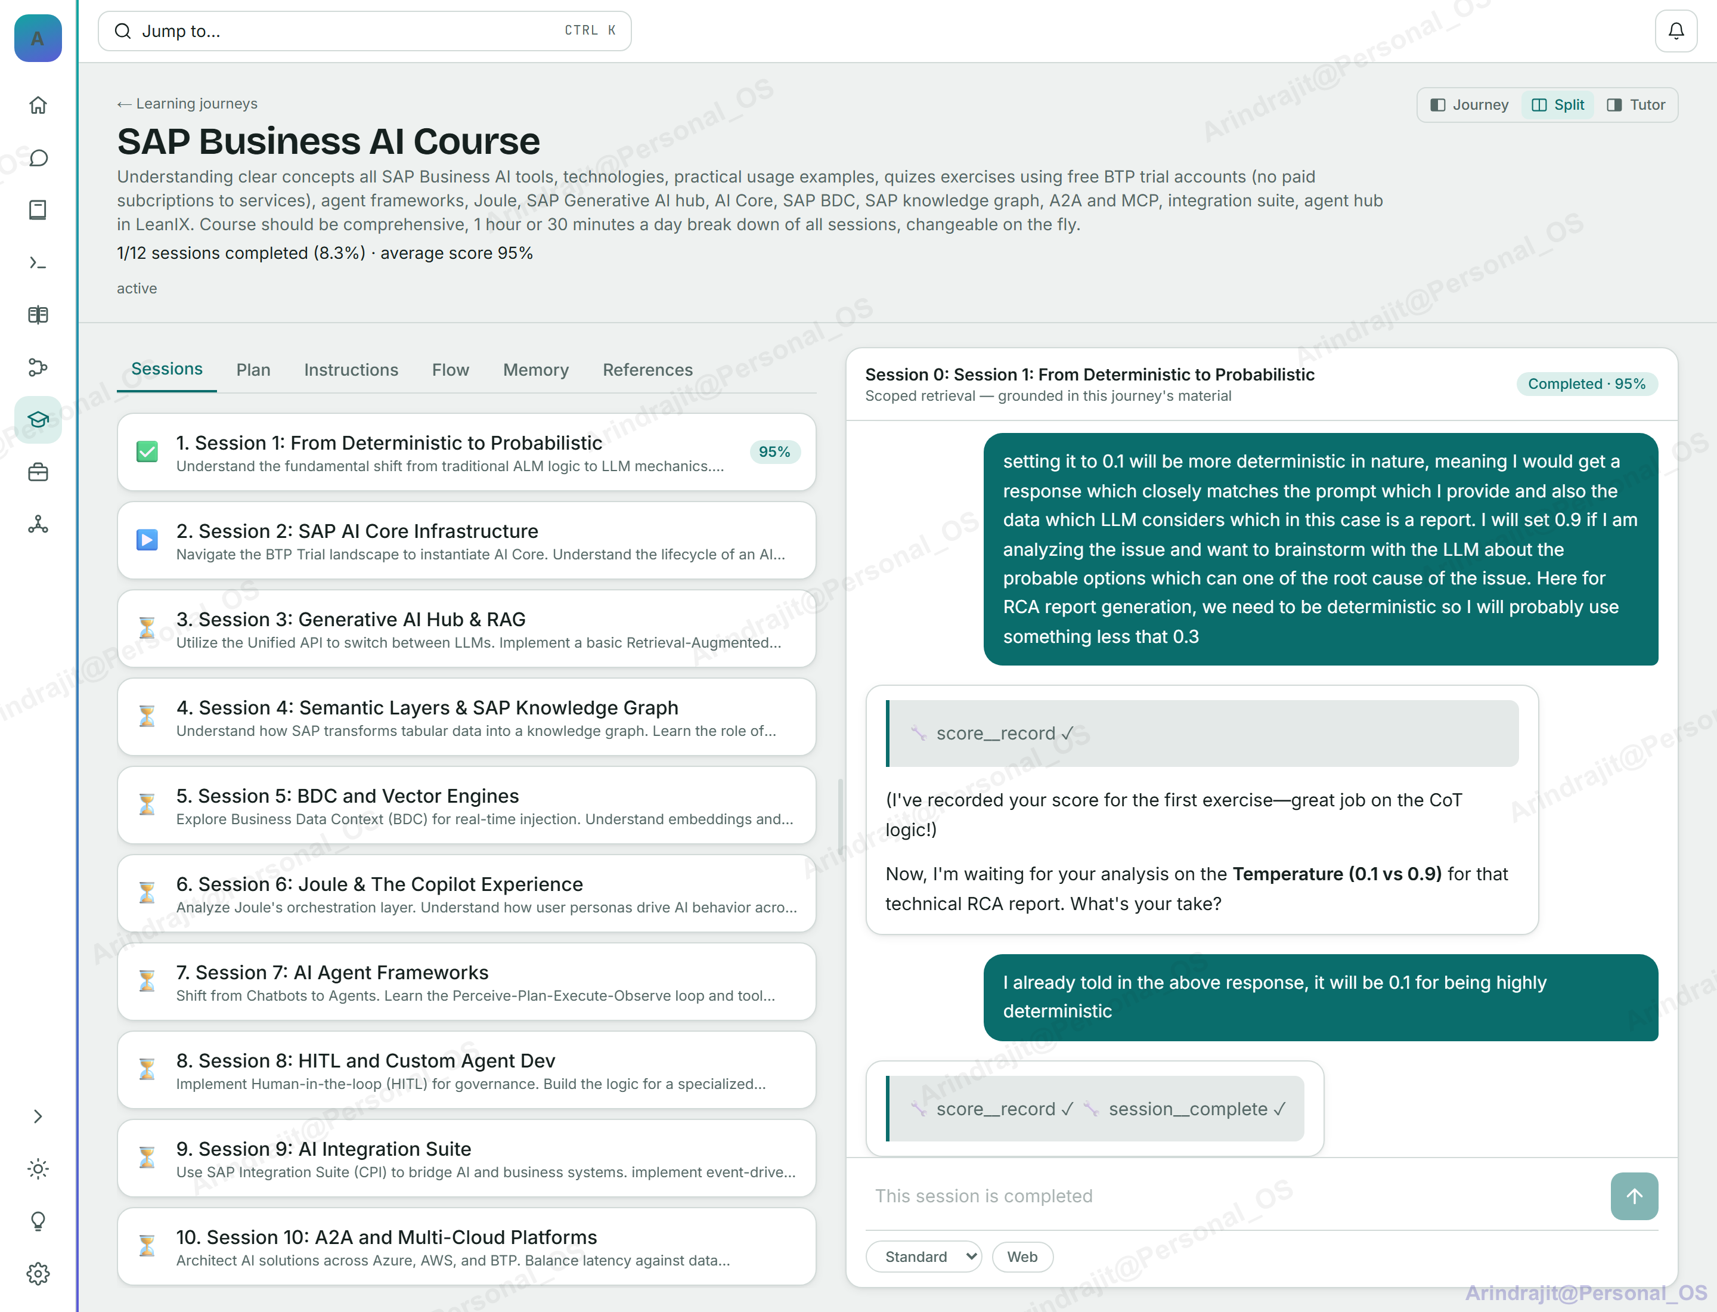This screenshot has height=1312, width=1717.
Task: Toggle the Web search chip
Action: click(1022, 1257)
